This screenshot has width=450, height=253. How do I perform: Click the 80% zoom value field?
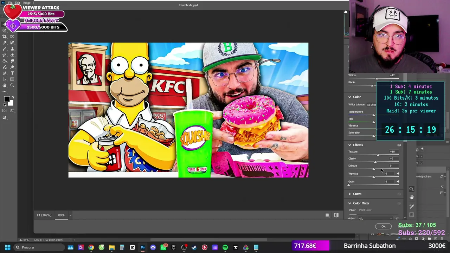[x=61, y=215]
